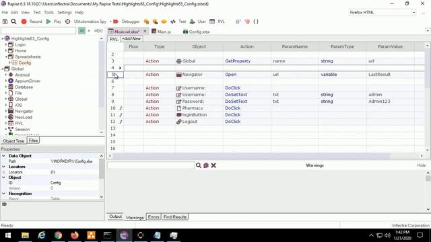
Task: Open the File menu
Action: pos(5,12)
